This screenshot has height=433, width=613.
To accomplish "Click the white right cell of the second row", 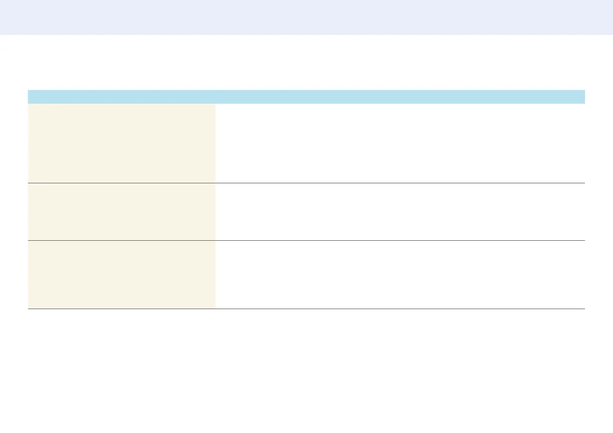I will [400, 212].
